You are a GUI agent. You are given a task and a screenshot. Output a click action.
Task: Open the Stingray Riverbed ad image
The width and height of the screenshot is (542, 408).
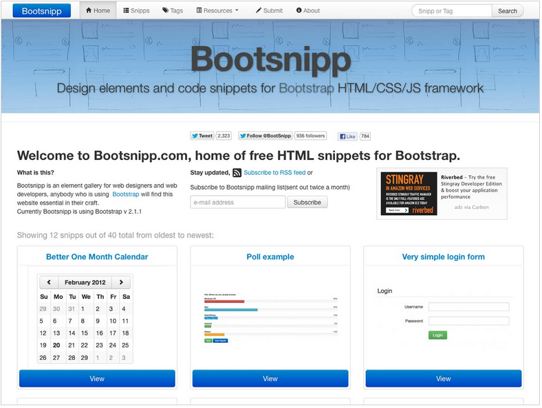(409, 194)
